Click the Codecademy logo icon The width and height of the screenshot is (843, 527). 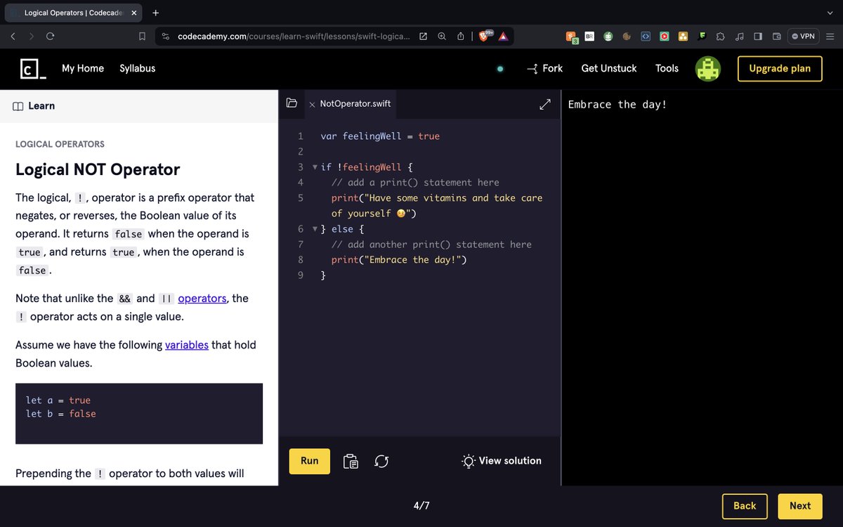[x=34, y=68]
